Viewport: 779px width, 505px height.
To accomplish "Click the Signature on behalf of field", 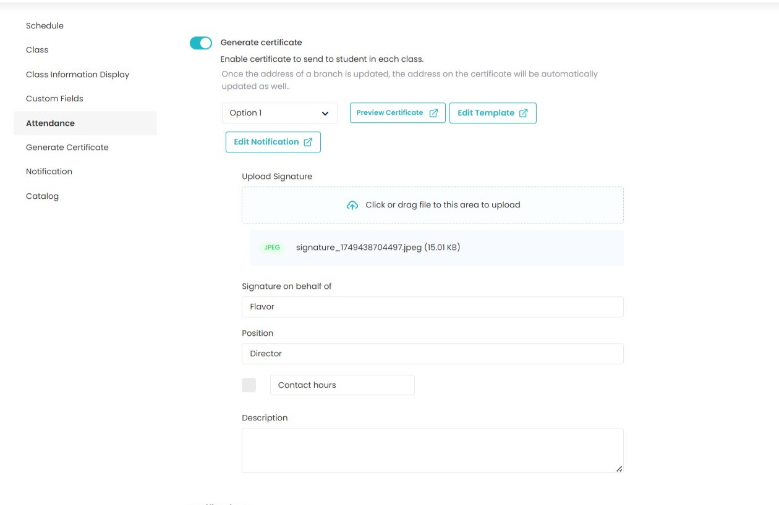I will 432,307.
